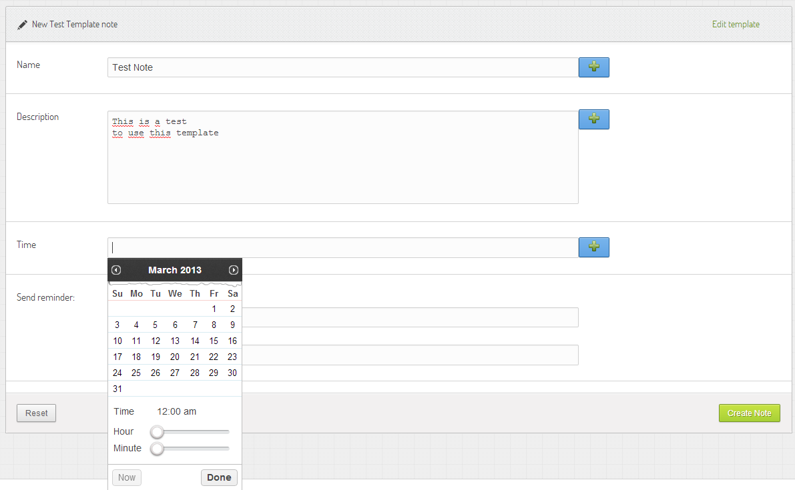Image resolution: width=795 pixels, height=490 pixels.
Task: Choose March 19 in the calendar
Action: [x=156, y=357]
